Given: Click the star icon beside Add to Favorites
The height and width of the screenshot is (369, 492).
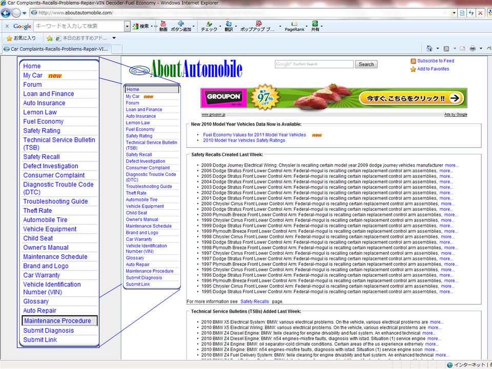Looking at the screenshot, I should point(413,69).
